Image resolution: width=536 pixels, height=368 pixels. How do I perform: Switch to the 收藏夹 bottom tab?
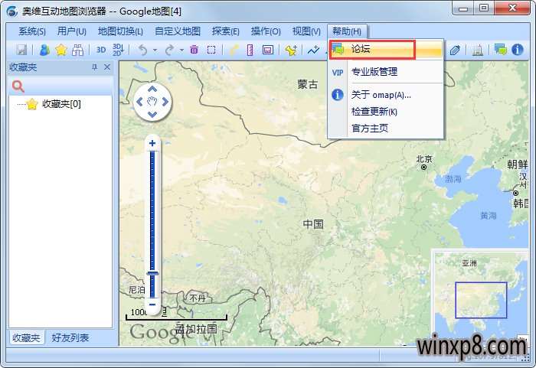coord(26,338)
